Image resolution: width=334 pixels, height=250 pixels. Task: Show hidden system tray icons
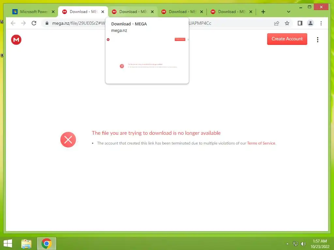coord(287,244)
